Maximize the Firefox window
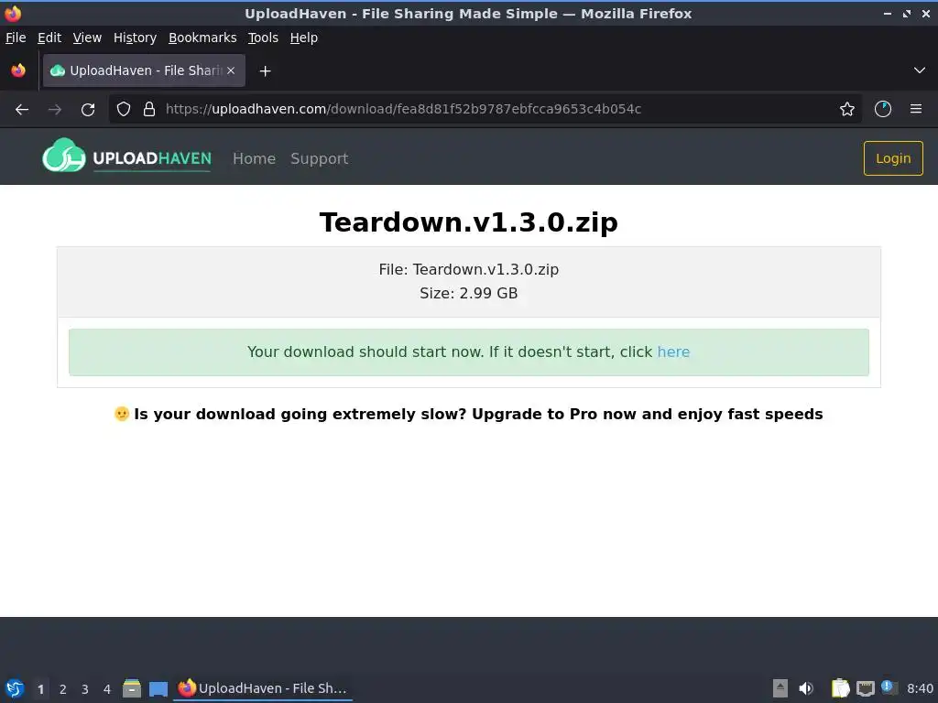 pos(907,13)
